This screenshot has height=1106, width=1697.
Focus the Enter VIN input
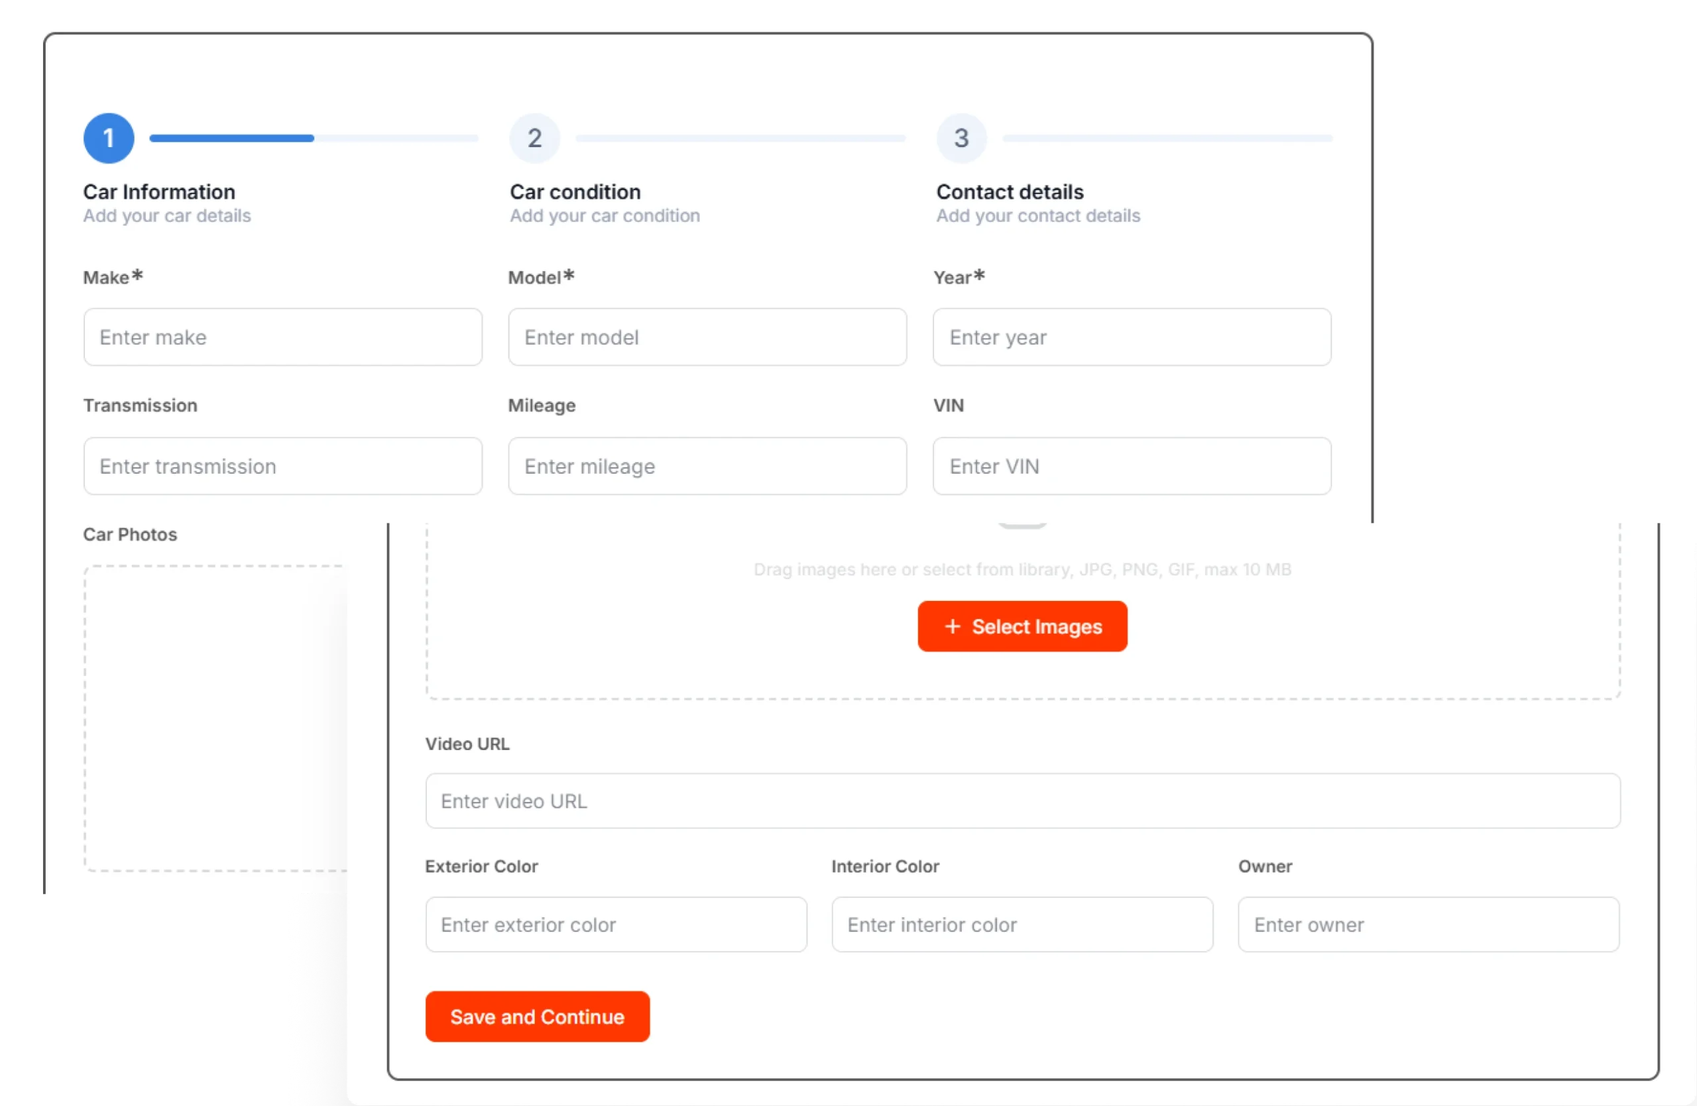1132,466
